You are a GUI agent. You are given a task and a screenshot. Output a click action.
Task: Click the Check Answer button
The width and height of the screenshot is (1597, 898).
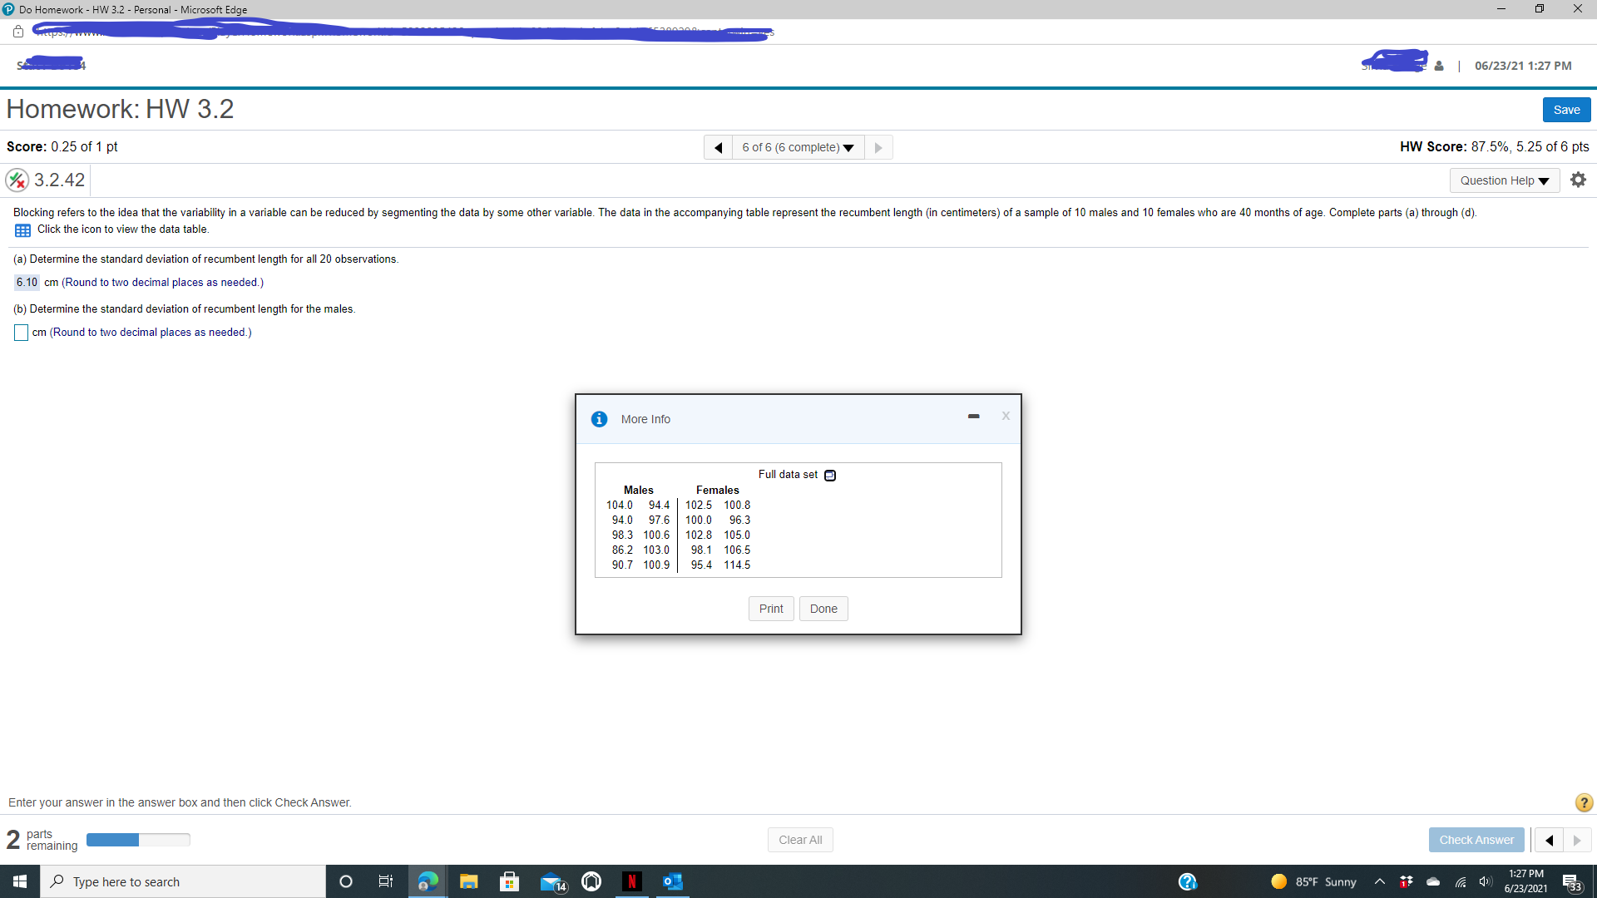click(x=1476, y=839)
